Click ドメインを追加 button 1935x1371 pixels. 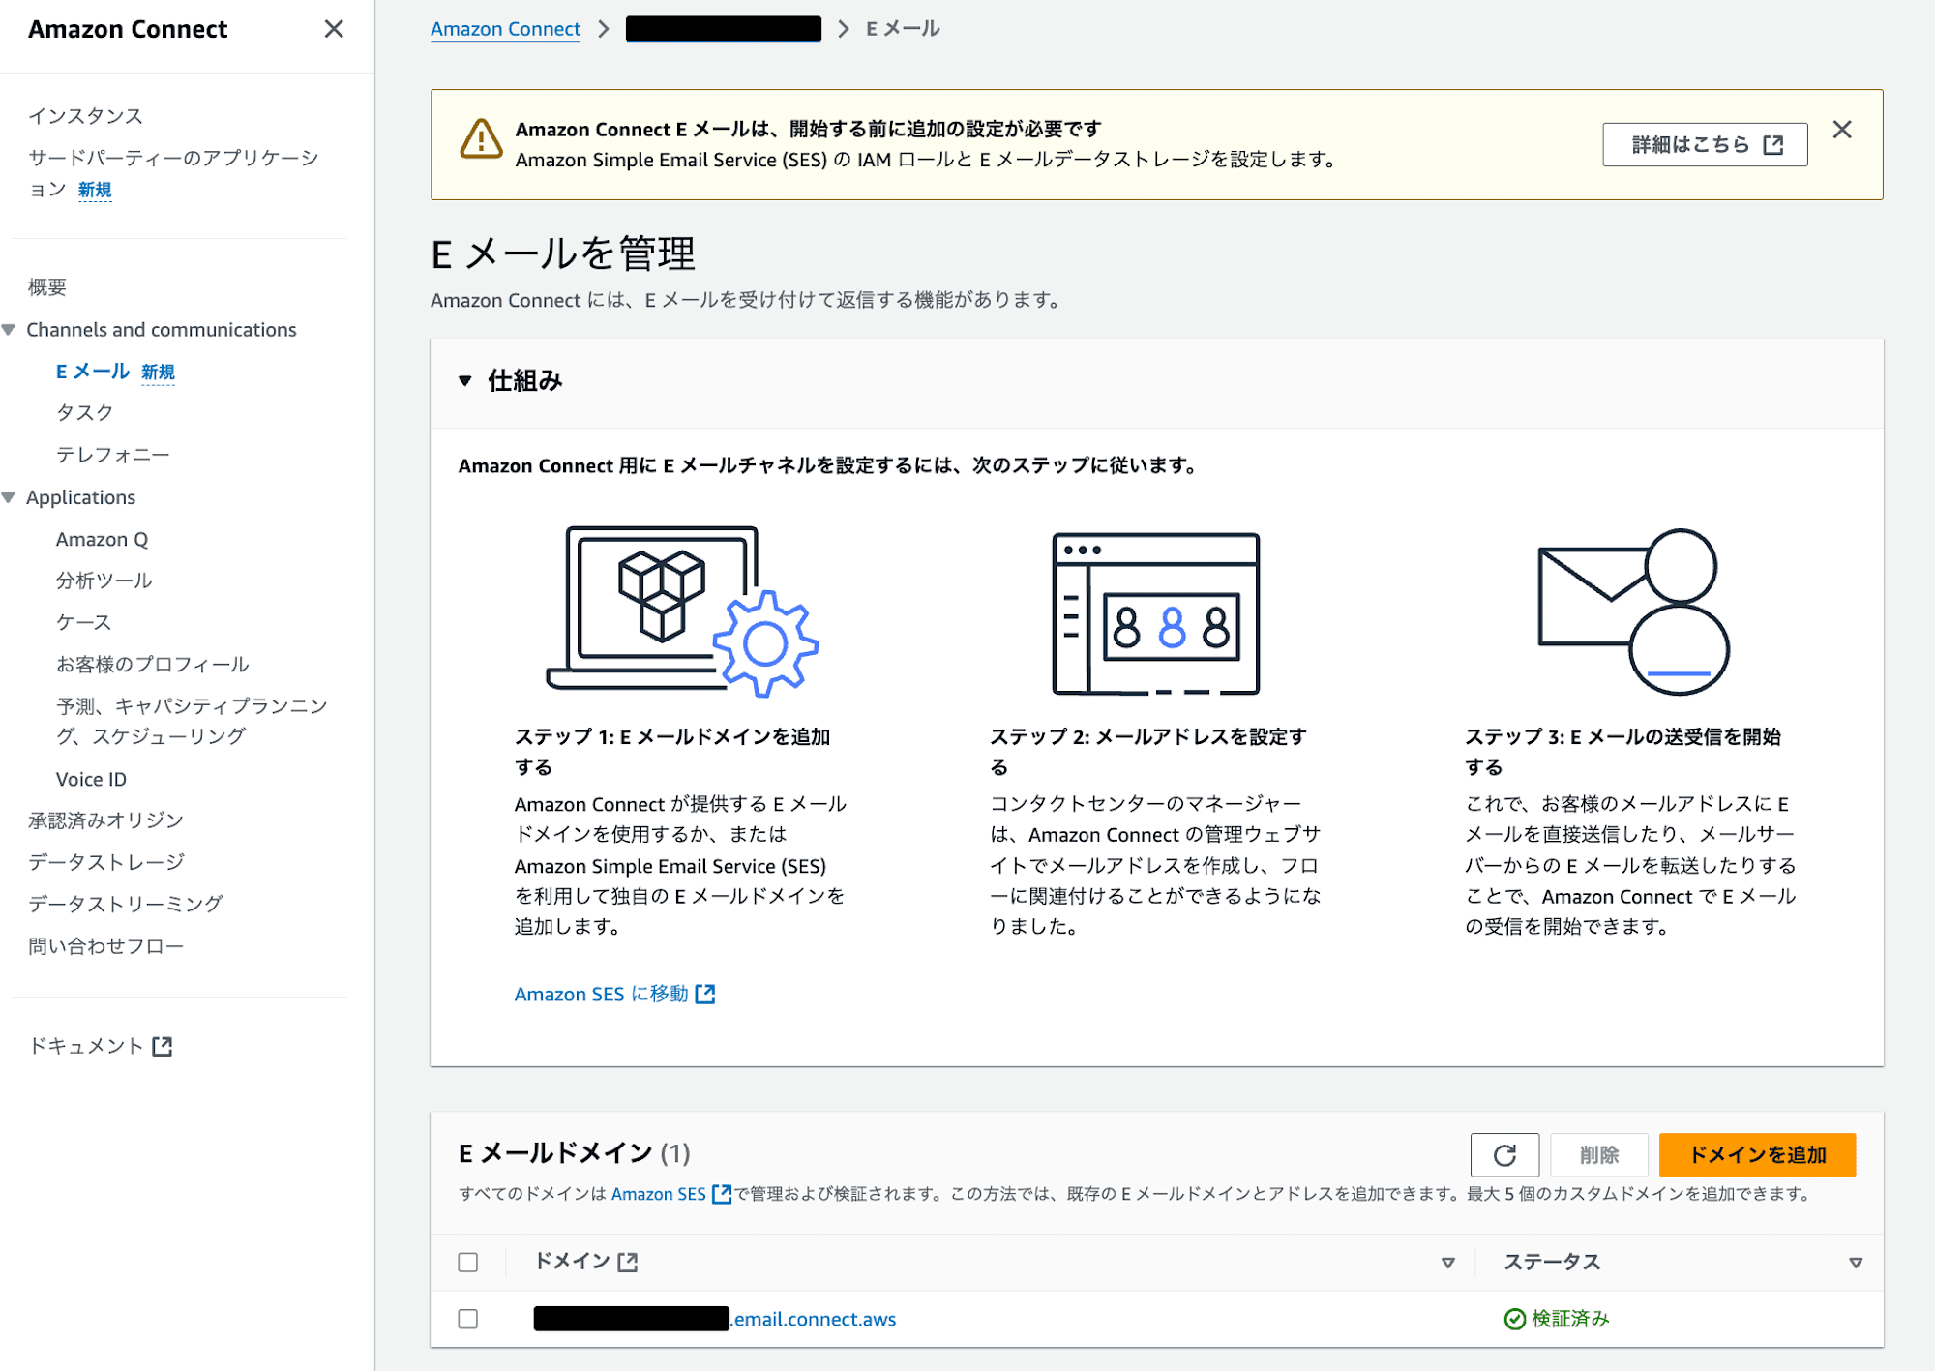pos(1757,1154)
